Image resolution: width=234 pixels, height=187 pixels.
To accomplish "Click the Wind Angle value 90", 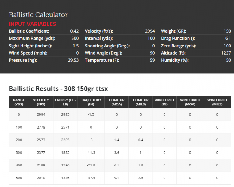I will click(152, 53).
